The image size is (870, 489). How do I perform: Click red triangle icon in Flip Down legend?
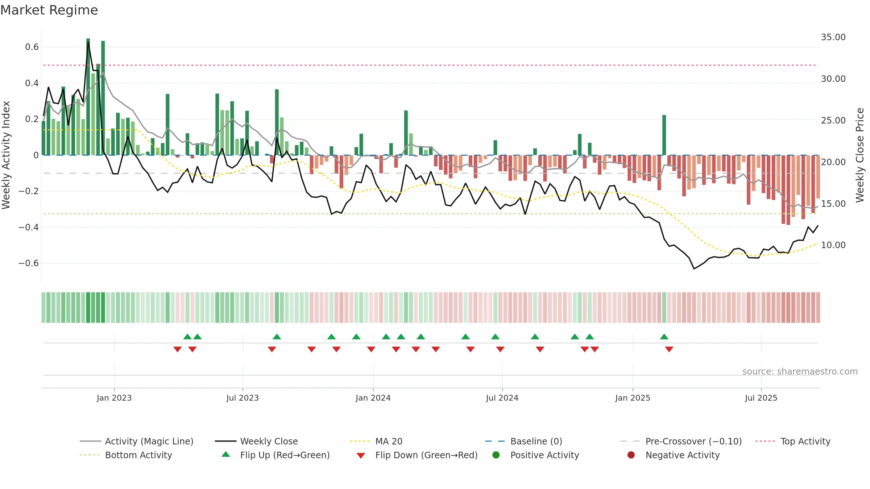[x=361, y=456]
